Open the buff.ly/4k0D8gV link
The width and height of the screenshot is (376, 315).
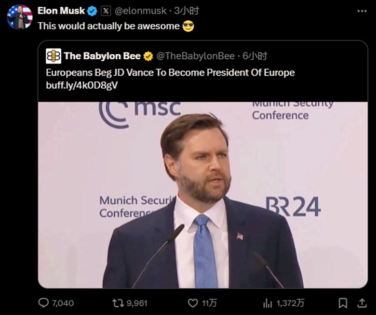pos(82,85)
